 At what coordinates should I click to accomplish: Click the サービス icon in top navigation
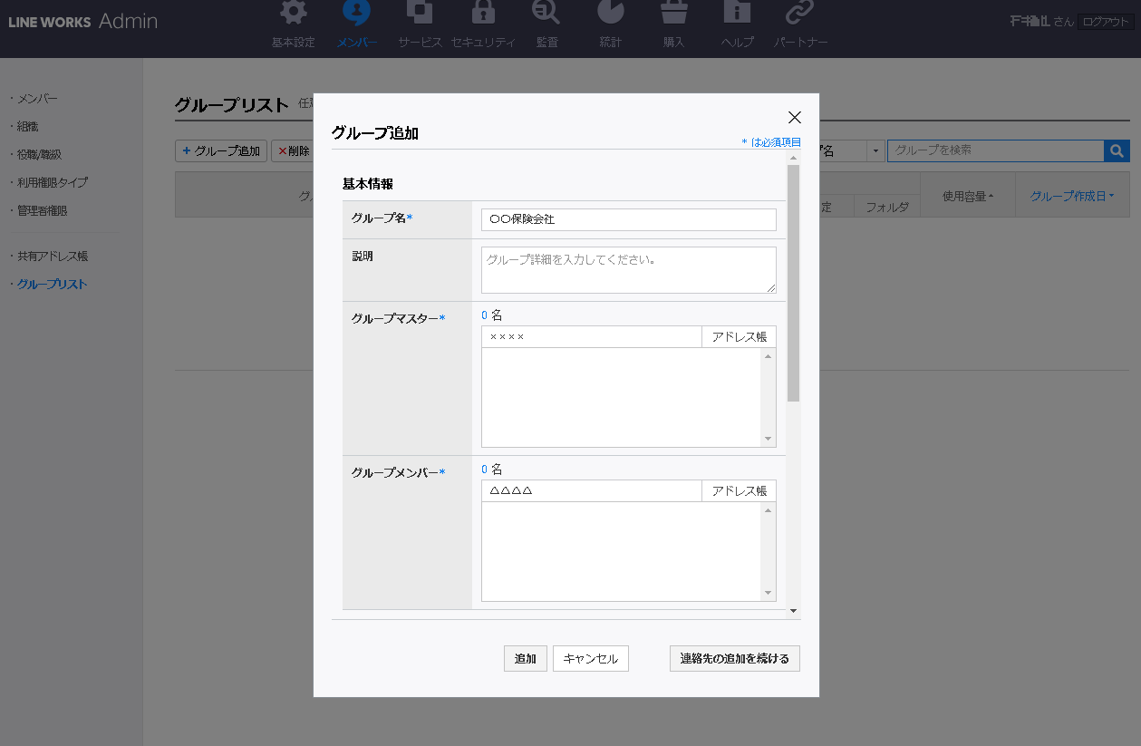tap(420, 14)
